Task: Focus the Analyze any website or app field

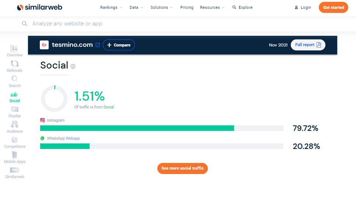Action: [67, 24]
